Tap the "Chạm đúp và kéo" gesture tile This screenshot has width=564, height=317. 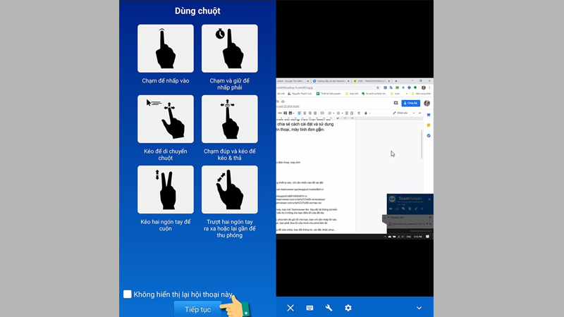pos(230,119)
